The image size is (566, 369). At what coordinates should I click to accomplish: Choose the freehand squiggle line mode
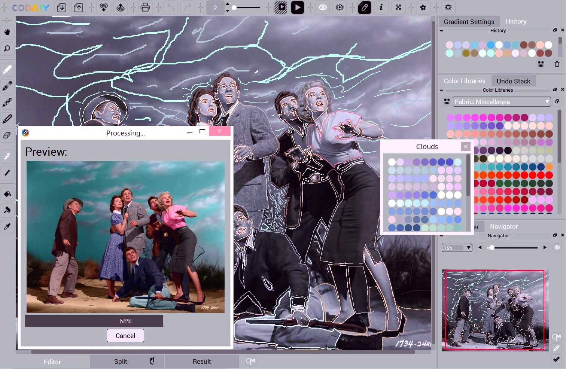7,156
